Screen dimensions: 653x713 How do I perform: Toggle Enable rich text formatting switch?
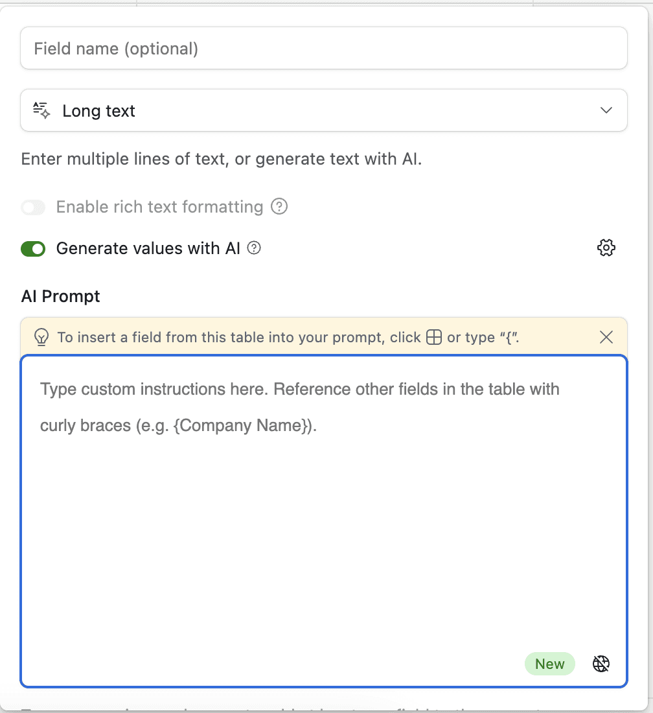tap(33, 207)
